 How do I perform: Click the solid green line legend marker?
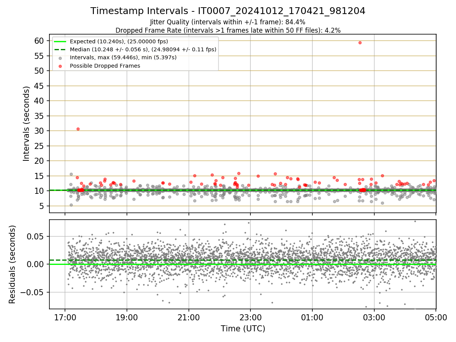click(60, 41)
